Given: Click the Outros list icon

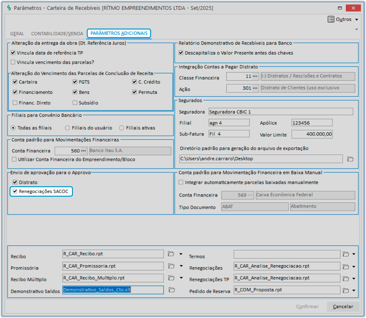Looking at the screenshot, I should pos(331,19).
